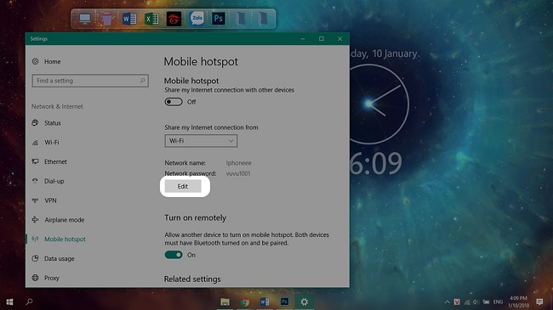The height and width of the screenshot is (310, 553).
Task: Open the VPN settings page
Action: click(x=50, y=200)
